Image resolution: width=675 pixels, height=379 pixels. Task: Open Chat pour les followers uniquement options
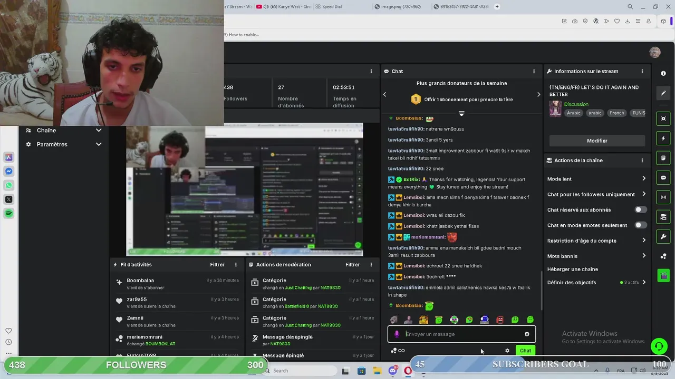pos(596,194)
